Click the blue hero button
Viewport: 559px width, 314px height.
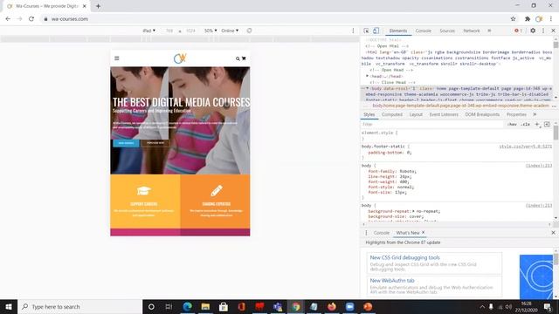(126, 143)
